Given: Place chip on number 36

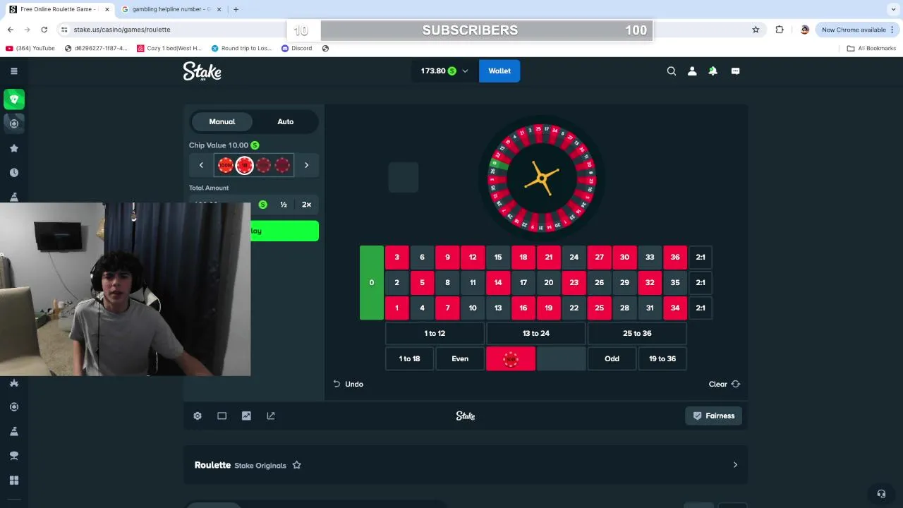Looking at the screenshot, I should click(675, 257).
